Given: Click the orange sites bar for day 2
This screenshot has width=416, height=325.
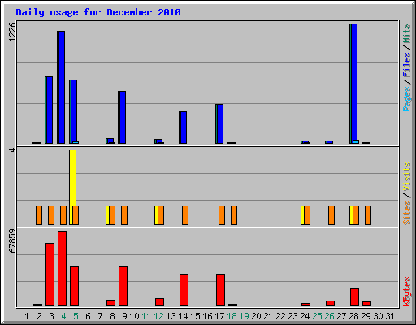Looking at the screenshot, I should tap(39, 215).
